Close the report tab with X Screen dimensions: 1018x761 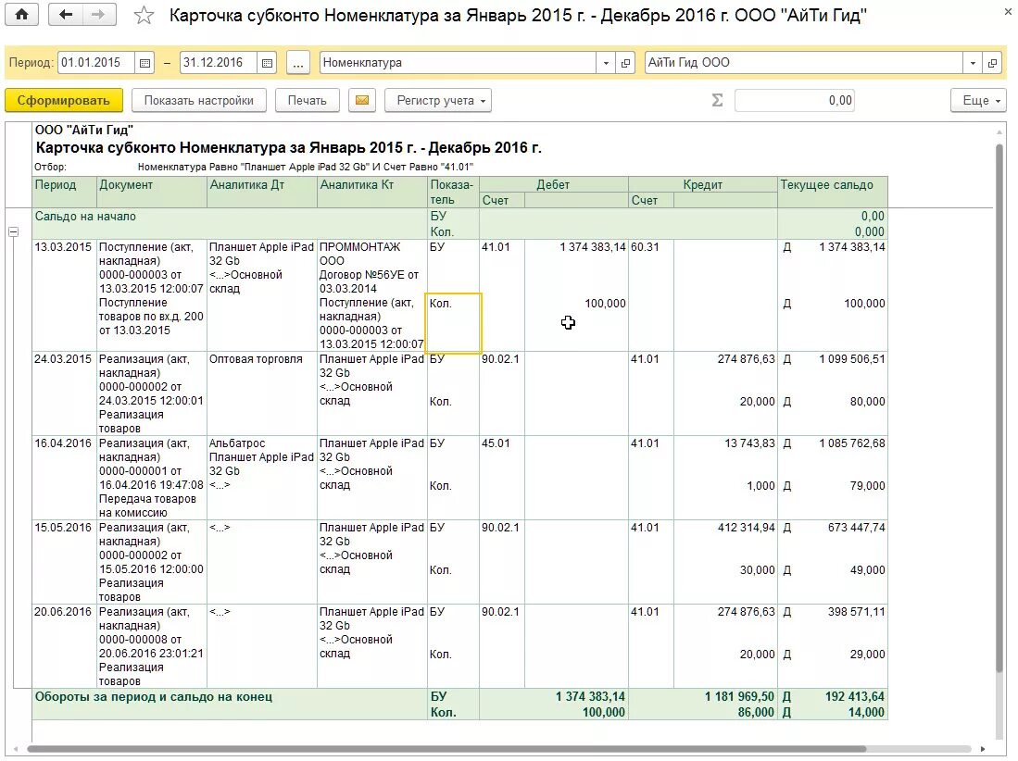point(1008,11)
